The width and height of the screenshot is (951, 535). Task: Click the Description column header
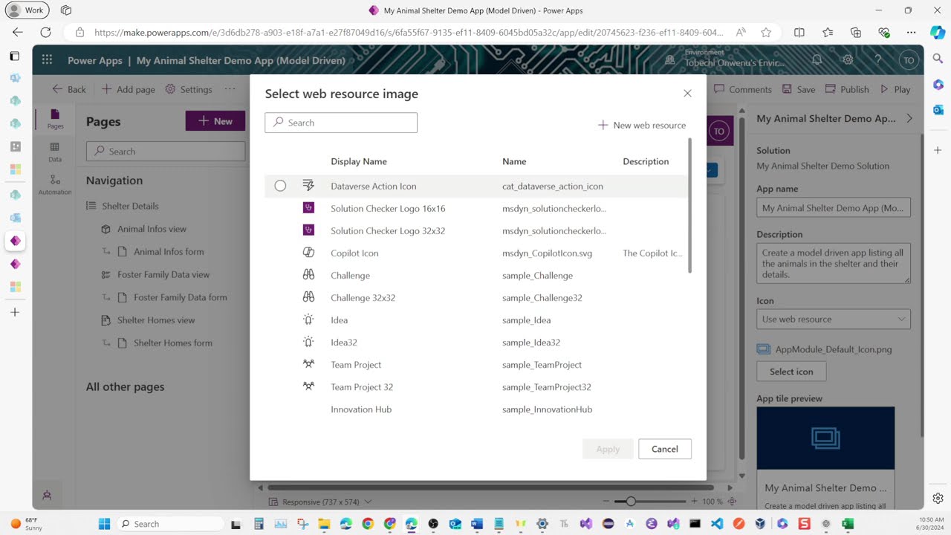click(646, 161)
